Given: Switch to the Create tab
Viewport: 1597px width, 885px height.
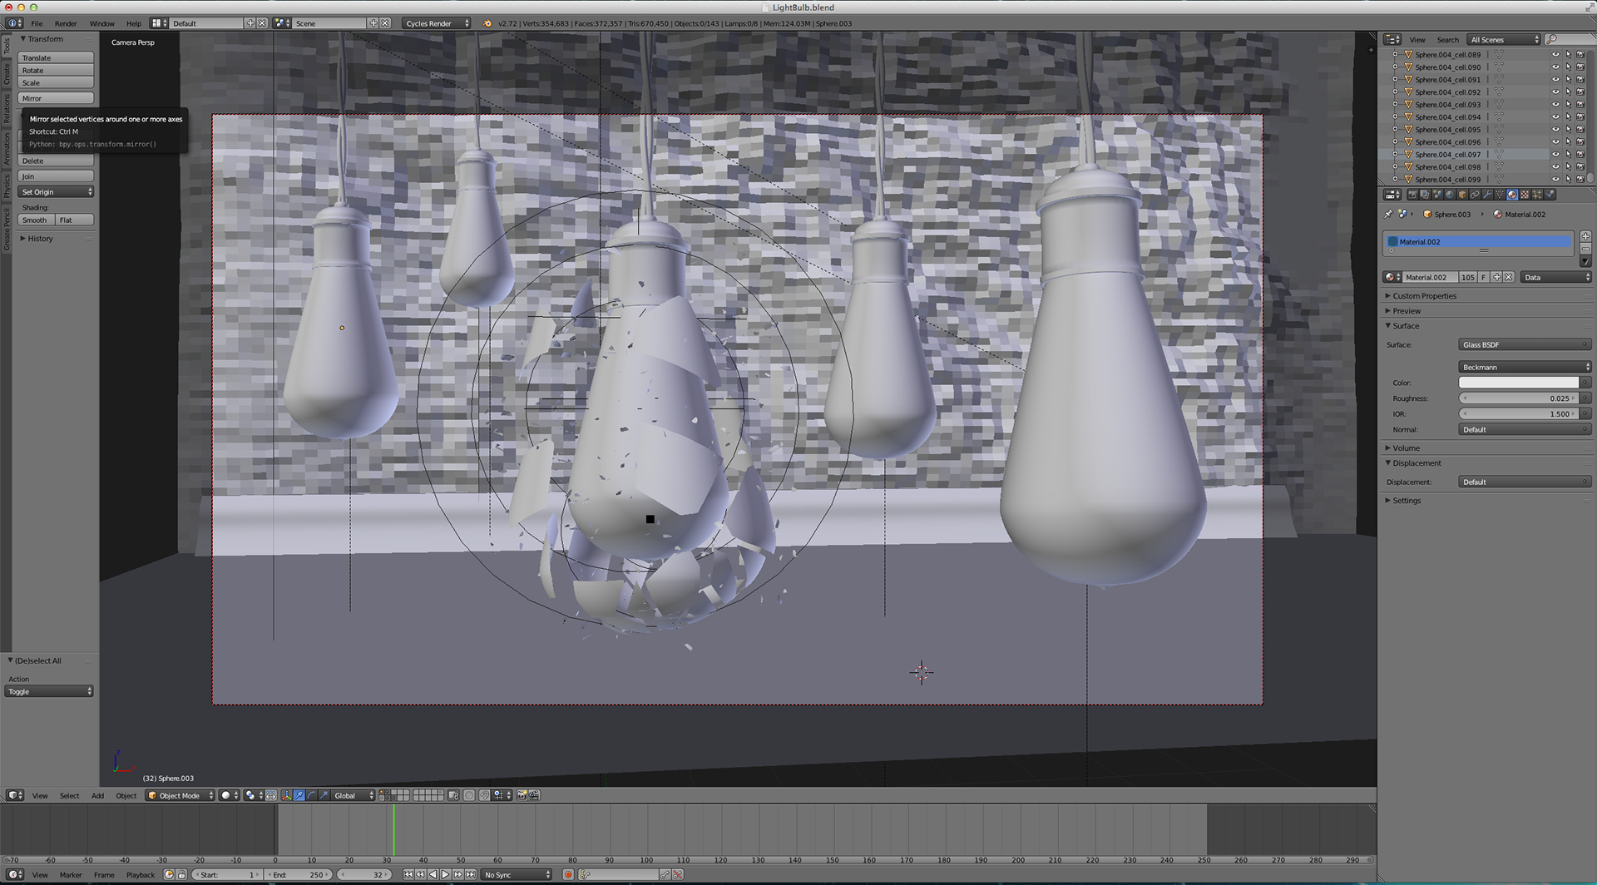Looking at the screenshot, I should pyautogui.click(x=7, y=75).
